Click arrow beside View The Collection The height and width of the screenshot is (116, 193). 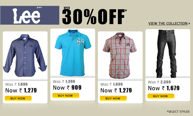189,24
